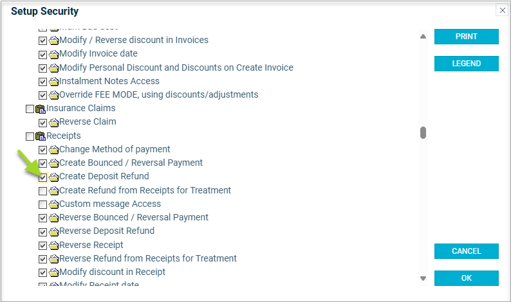Click the scrollbar down arrow
The height and width of the screenshot is (302, 511).
tap(423, 278)
